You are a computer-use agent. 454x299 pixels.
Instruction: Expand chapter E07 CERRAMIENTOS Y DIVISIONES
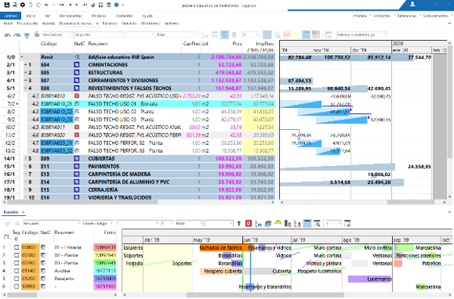tap(26, 80)
